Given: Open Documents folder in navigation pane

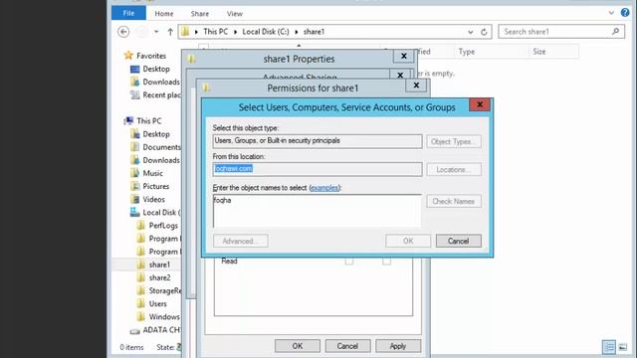Looking at the screenshot, I should [161, 147].
